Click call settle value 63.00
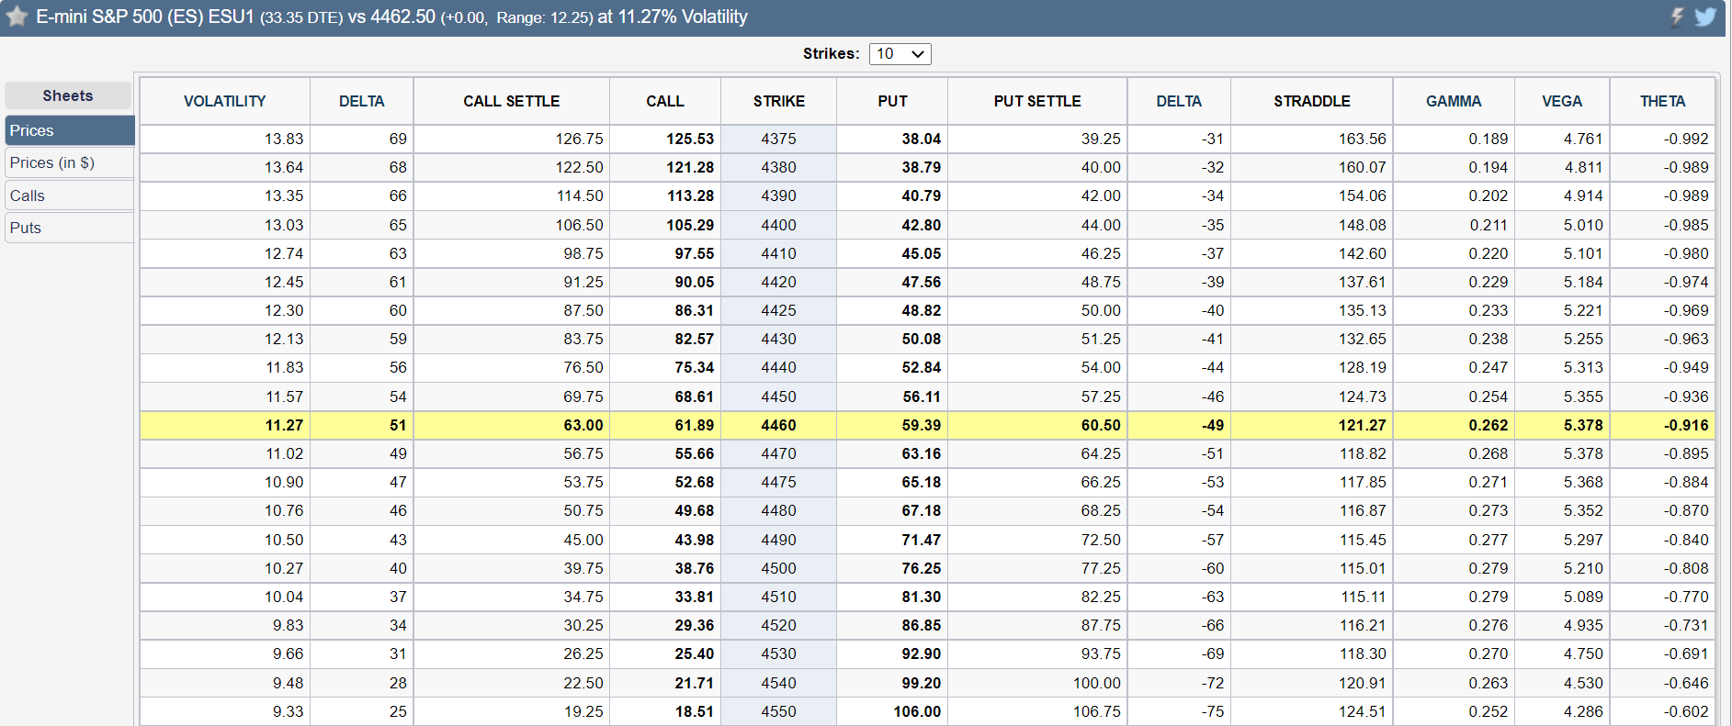This screenshot has width=1732, height=726. (583, 425)
